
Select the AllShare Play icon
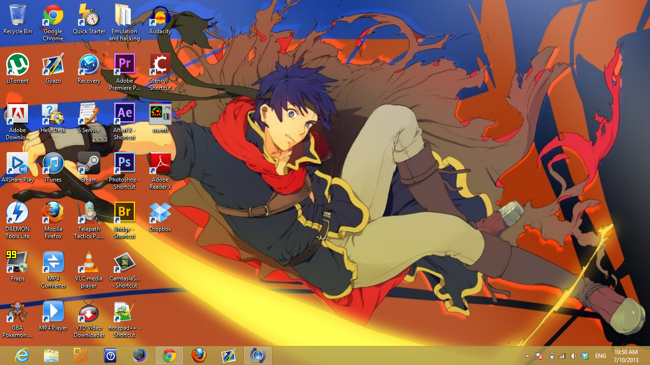click(x=18, y=168)
